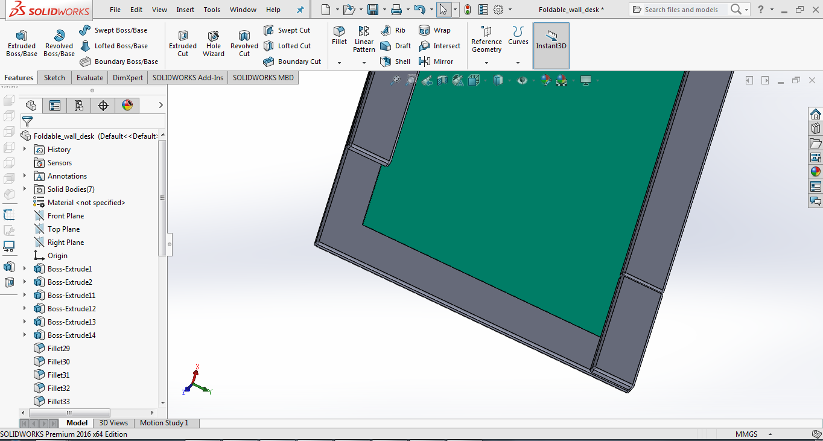823x441 pixels.
Task: Activate the Revolved Cut tool
Action: tap(244, 43)
